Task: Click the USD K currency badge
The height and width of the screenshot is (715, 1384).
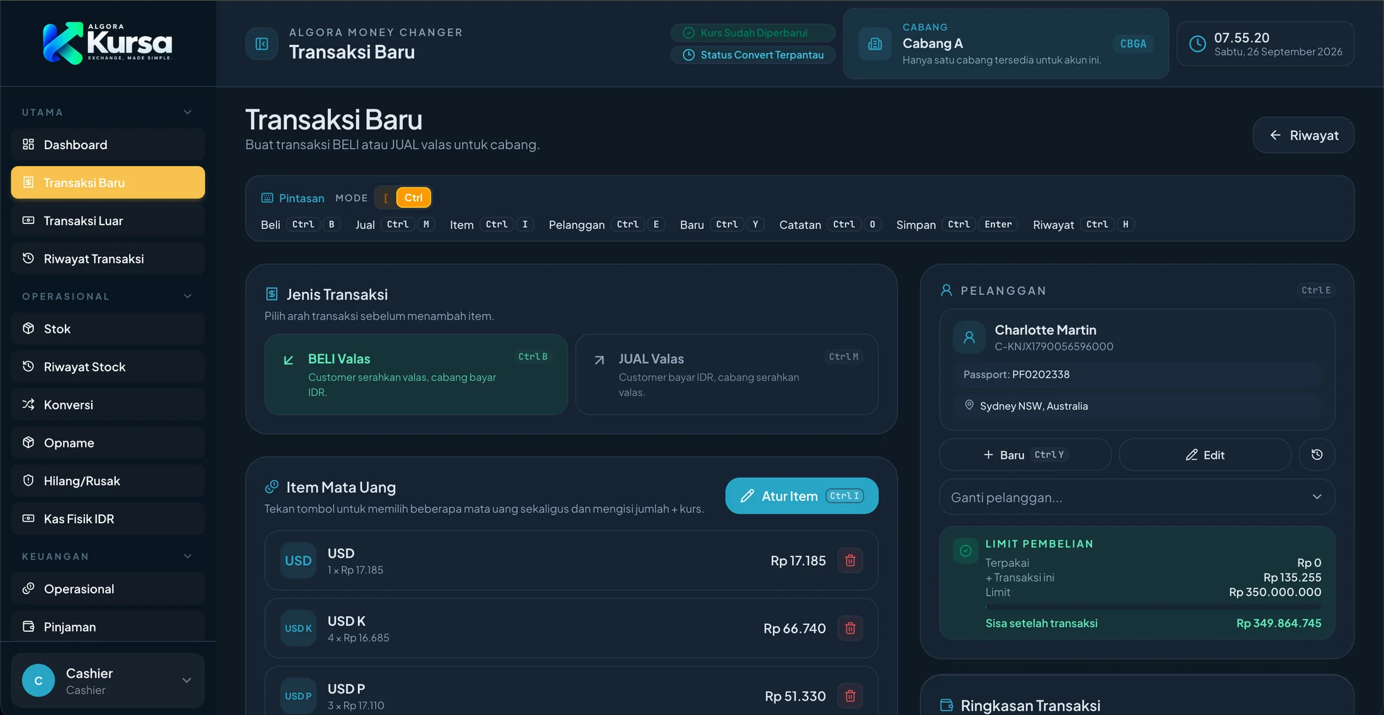Action: 298,628
